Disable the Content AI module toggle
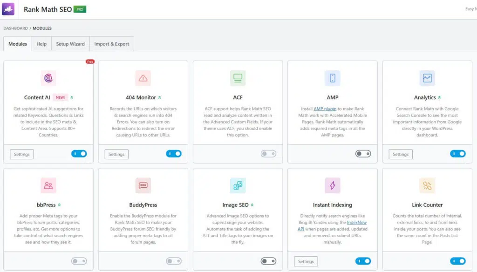The height and width of the screenshot is (272, 477). 79,154
